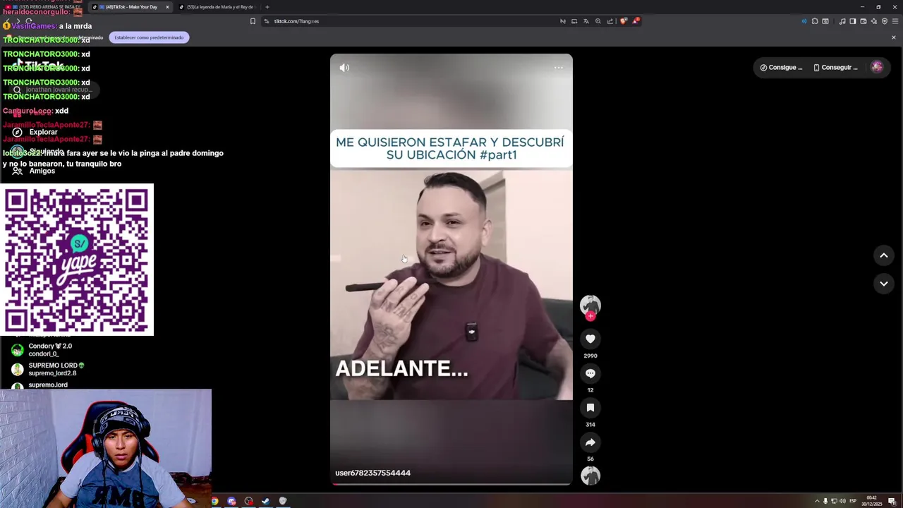Viewport: 903px width, 508px height.
Task: Click the address bar tiktok.com URL
Action: pos(296,21)
